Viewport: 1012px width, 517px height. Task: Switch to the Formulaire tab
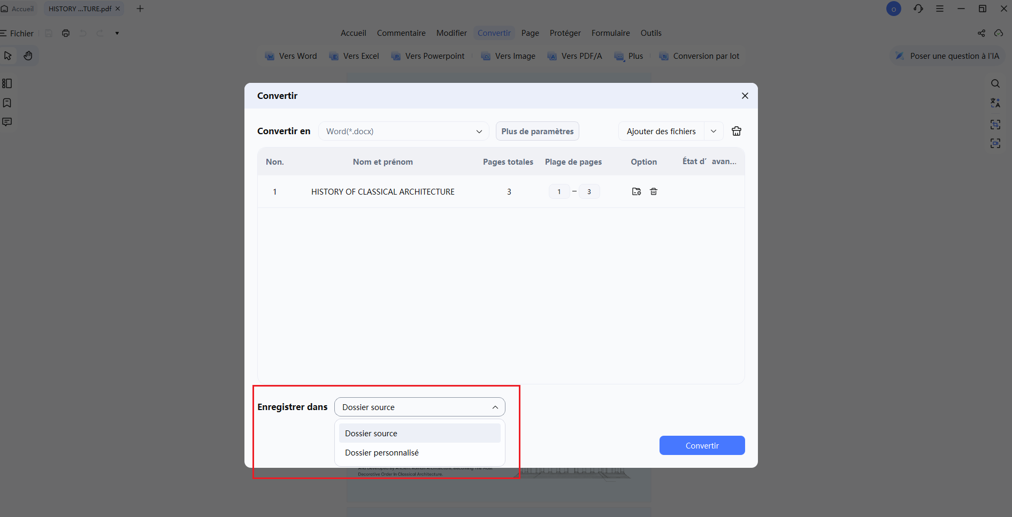(x=611, y=33)
